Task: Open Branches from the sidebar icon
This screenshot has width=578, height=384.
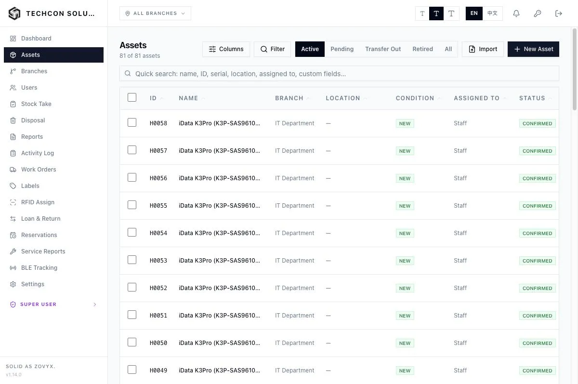Action: [x=13, y=71]
